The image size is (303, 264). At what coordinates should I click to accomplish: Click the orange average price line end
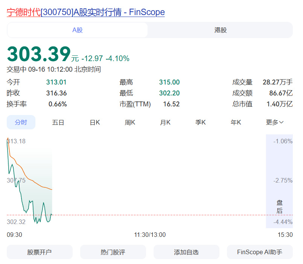coord(52,189)
